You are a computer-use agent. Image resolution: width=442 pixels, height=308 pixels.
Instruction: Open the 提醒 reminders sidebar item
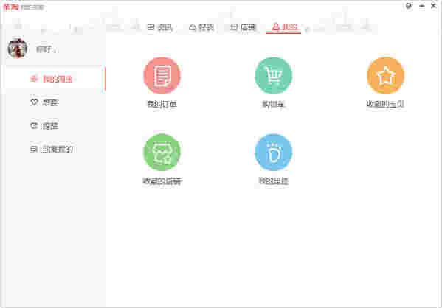tap(44, 126)
